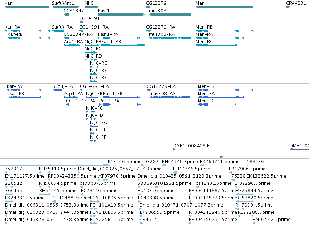Select the Arp1-RA transcript
Viewport: 309px width, 225px height.
[72, 45]
